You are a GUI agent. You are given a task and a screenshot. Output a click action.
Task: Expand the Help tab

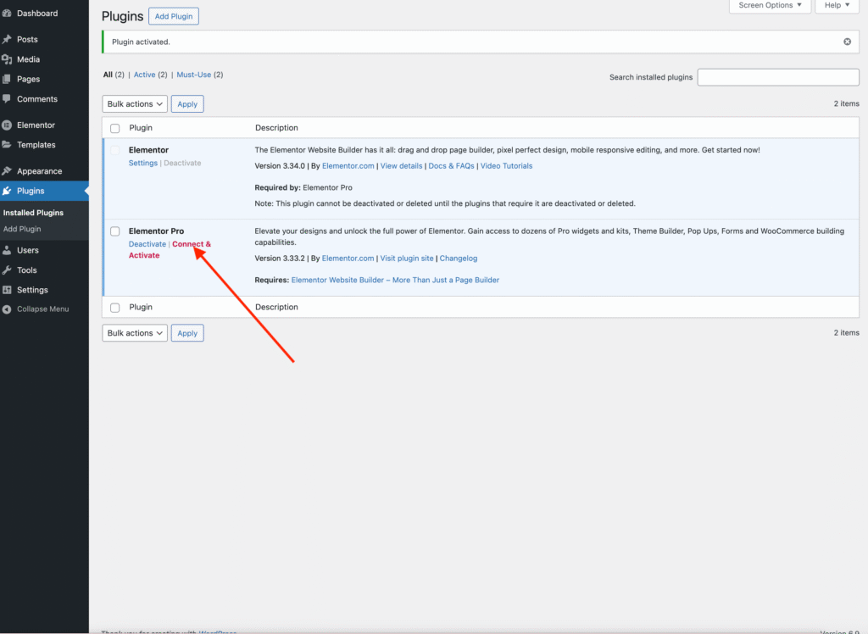pyautogui.click(x=837, y=6)
